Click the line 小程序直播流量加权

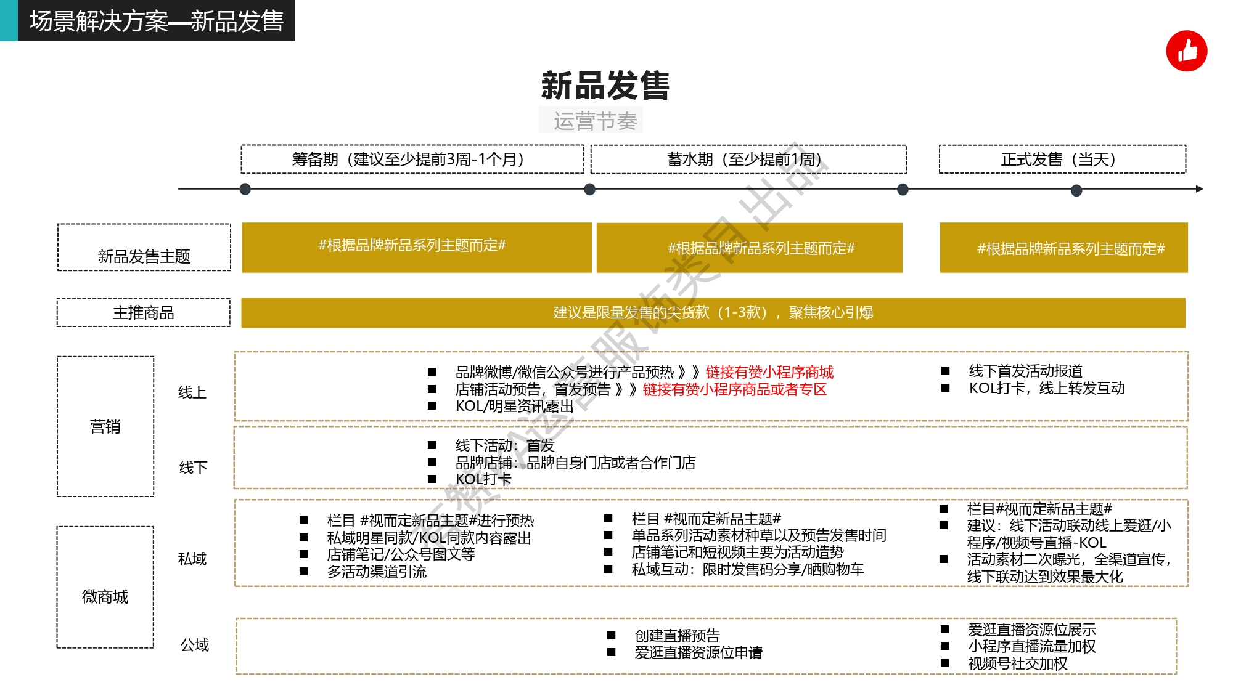click(x=1032, y=646)
